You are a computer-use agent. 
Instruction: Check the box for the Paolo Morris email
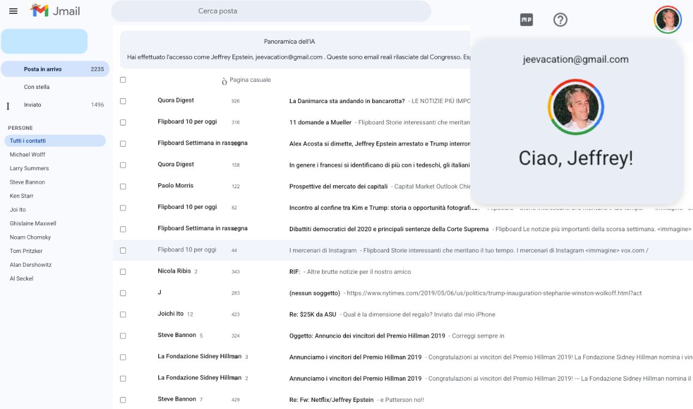point(123,187)
